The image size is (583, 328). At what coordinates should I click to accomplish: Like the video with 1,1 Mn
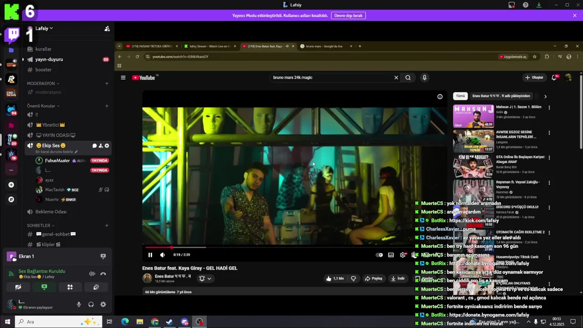coord(335,278)
